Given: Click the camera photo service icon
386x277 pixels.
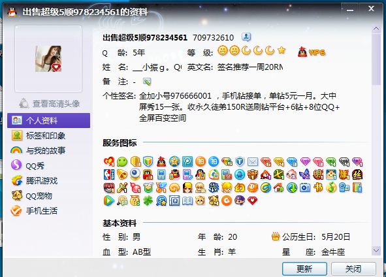Looking at the screenshot, I should (305, 187).
